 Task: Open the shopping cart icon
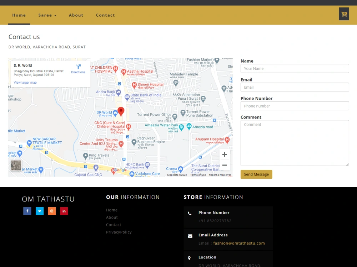tap(344, 14)
